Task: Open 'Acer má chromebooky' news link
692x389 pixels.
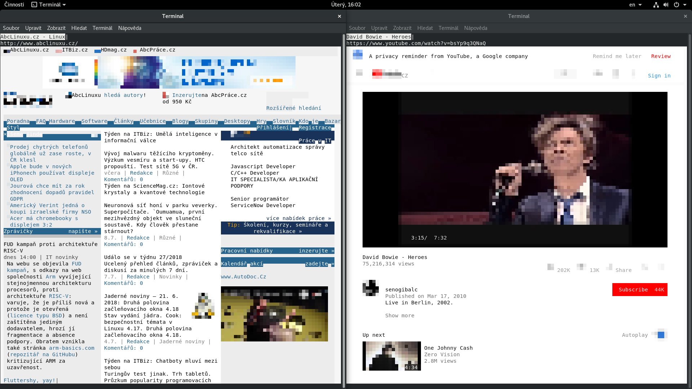Action: 44,222
